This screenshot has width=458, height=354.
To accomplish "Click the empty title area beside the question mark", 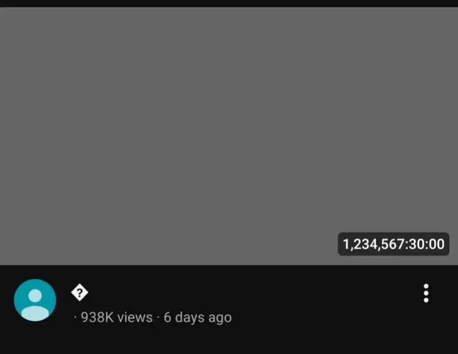I will 229,293.
